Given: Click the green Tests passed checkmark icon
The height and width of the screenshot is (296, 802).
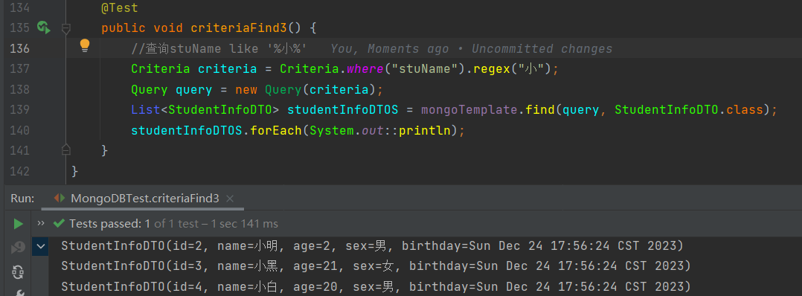Looking at the screenshot, I should tap(59, 223).
